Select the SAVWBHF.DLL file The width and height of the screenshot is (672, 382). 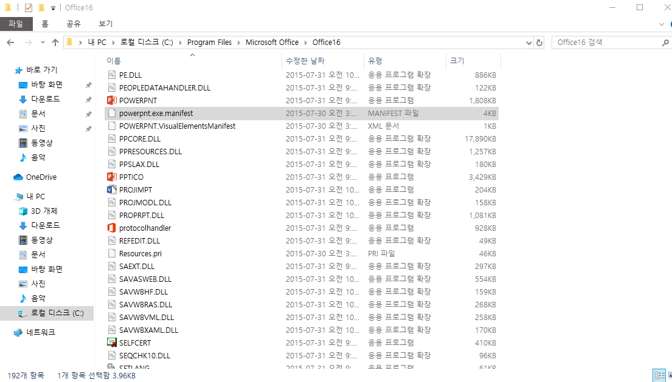[x=302, y=292]
